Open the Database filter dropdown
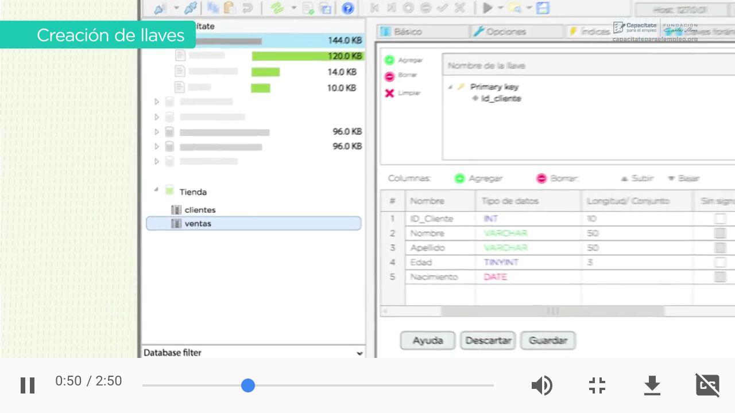Screen dimensions: 735x413 (x=359, y=353)
